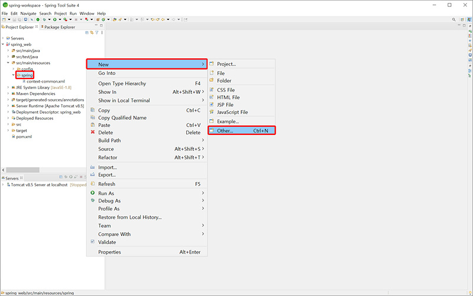
Task: Click the red Stop server icon in the Servers view
Action: click(x=81, y=177)
